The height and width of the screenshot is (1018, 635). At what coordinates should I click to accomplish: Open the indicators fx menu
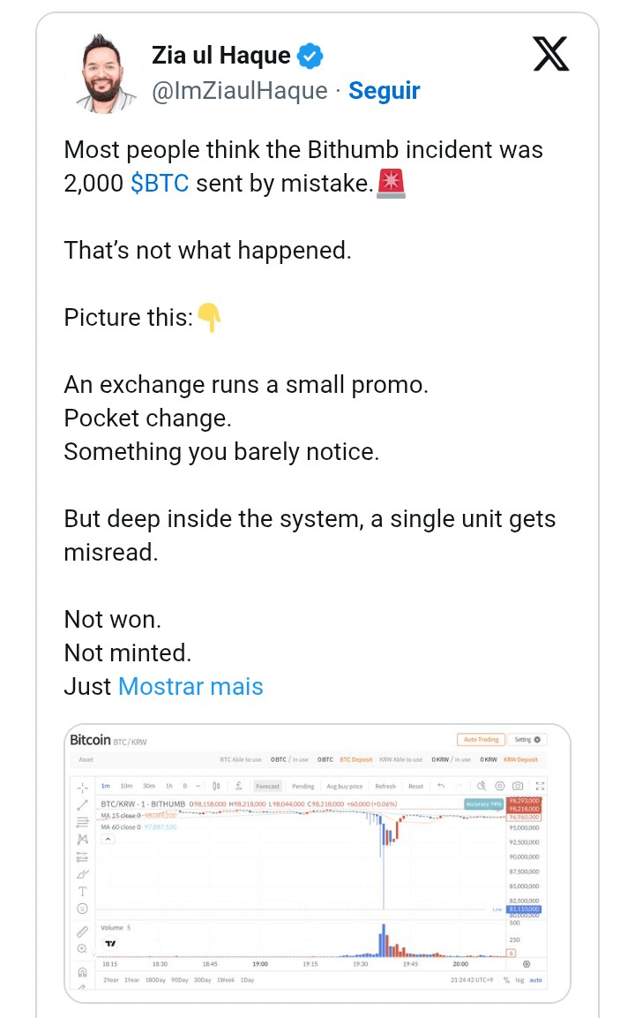(x=238, y=786)
